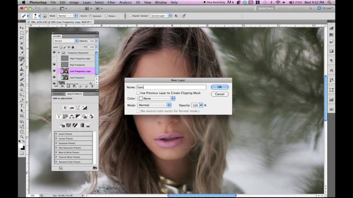Open the Filter menu
Viewport: 353px width, 198px height.
coord(111,2)
